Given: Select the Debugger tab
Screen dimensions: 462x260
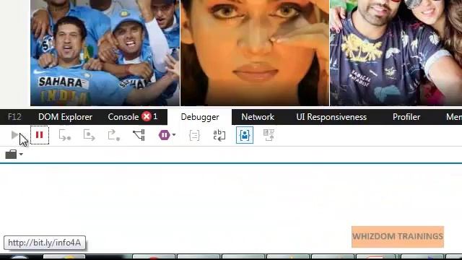Looking at the screenshot, I should (x=200, y=117).
